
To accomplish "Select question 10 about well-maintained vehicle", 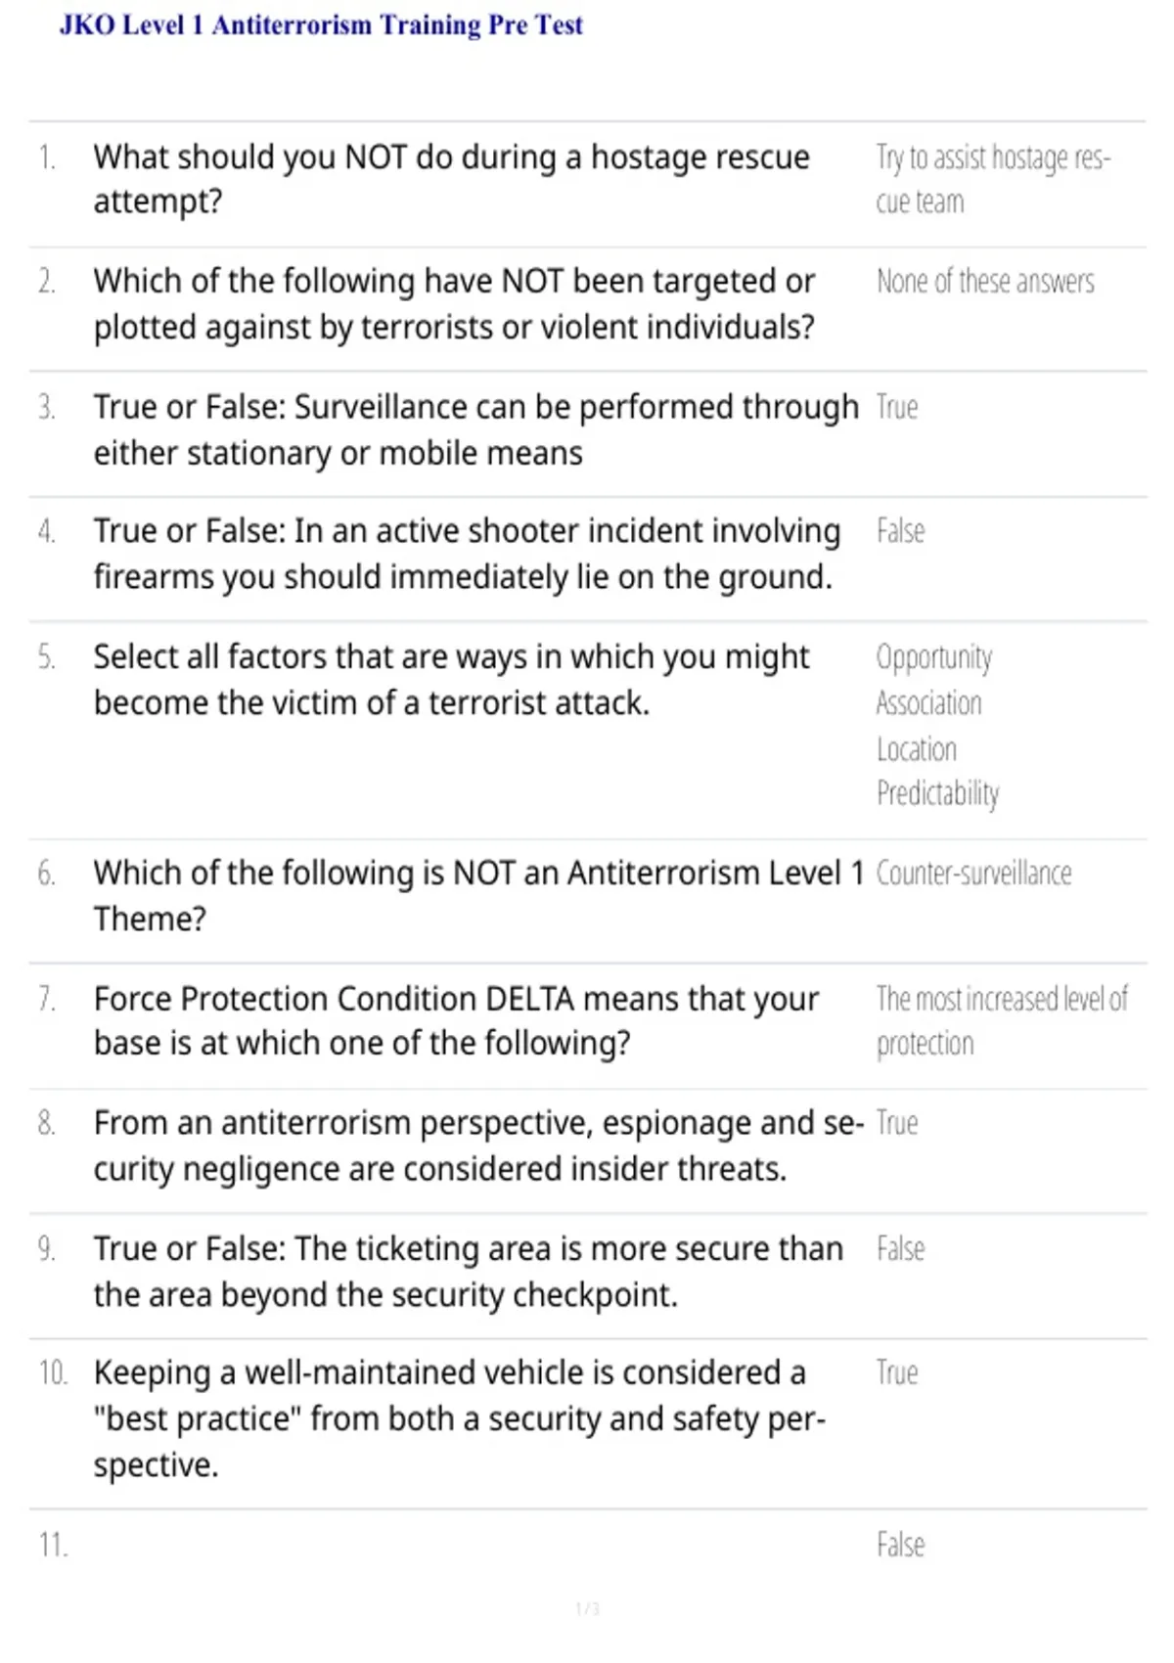I will pos(460,1418).
